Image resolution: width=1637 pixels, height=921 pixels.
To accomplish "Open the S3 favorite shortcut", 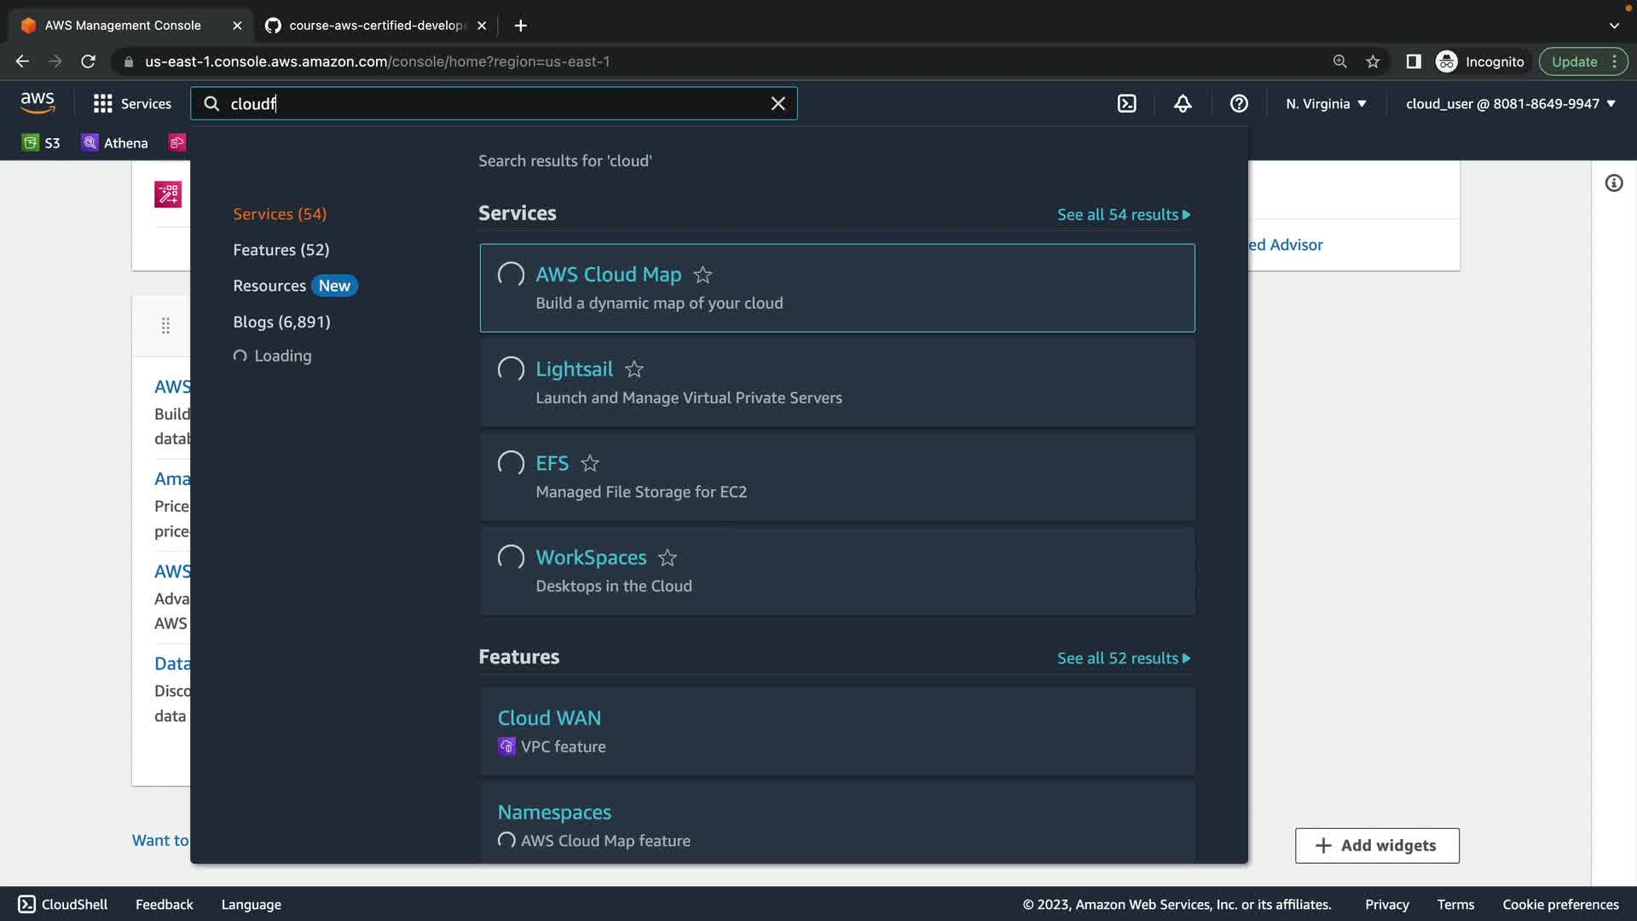I will 42,142.
